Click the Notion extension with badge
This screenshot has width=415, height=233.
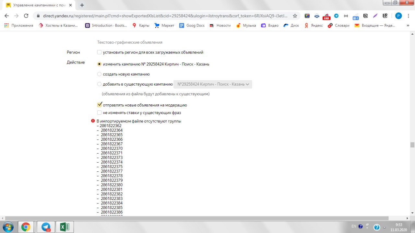click(385, 16)
